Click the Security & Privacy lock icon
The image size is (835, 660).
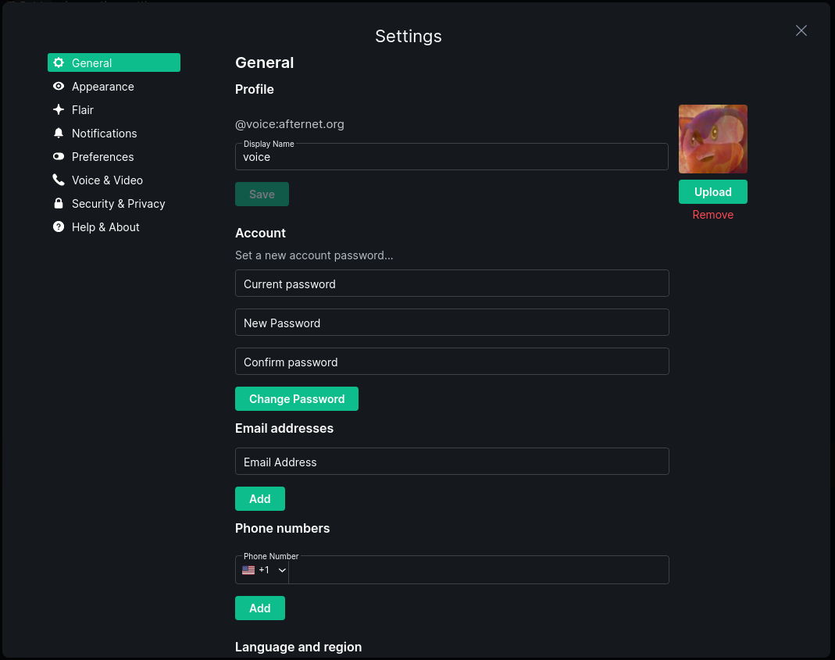59,204
